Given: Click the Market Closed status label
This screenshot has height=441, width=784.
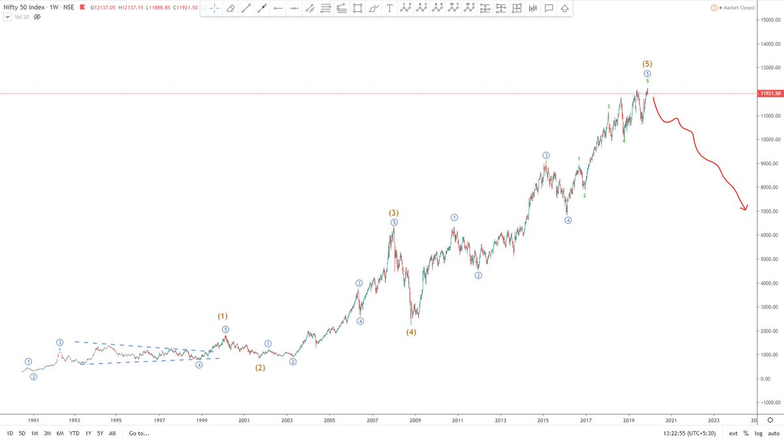Looking at the screenshot, I should click(x=740, y=7).
